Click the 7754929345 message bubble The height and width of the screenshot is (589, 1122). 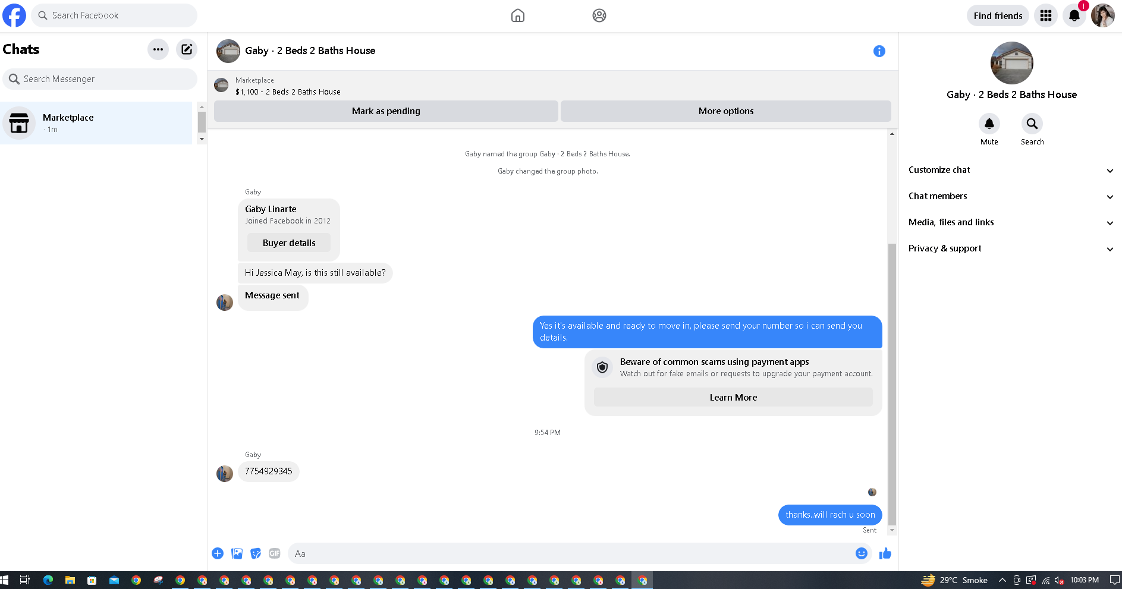(269, 471)
